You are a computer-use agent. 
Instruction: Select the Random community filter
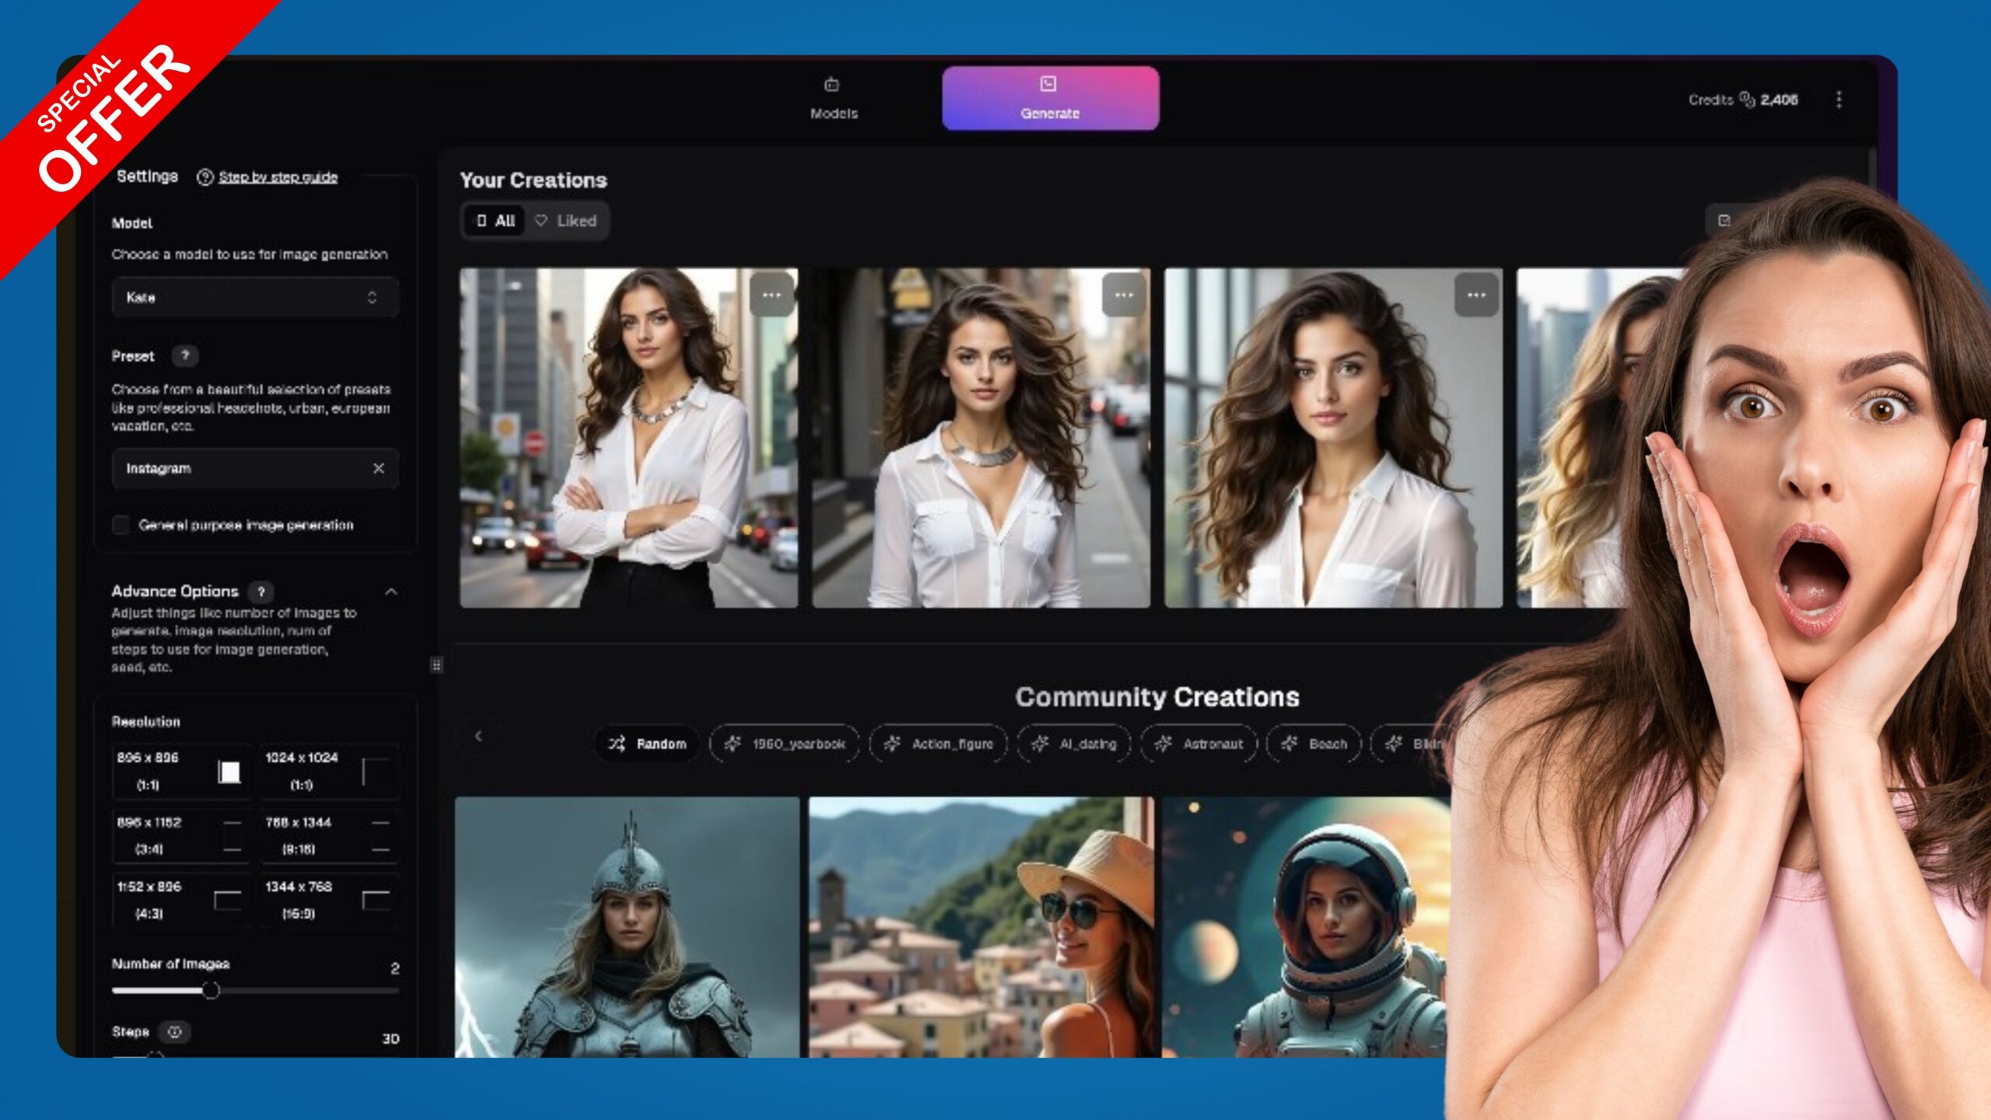647,744
